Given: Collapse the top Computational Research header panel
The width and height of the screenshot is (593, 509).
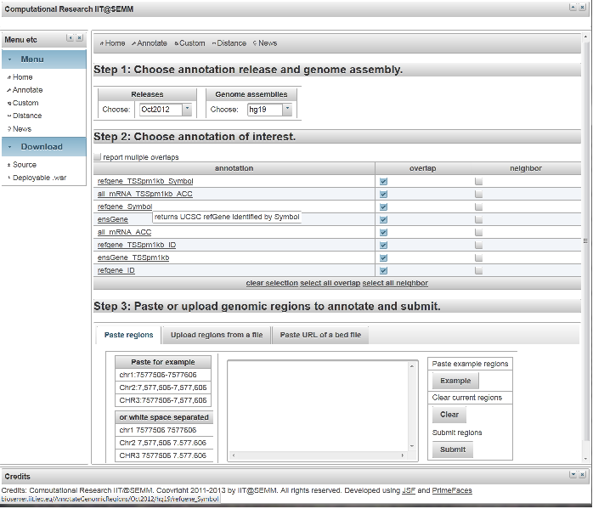Looking at the screenshot, I should tap(573, 7).
